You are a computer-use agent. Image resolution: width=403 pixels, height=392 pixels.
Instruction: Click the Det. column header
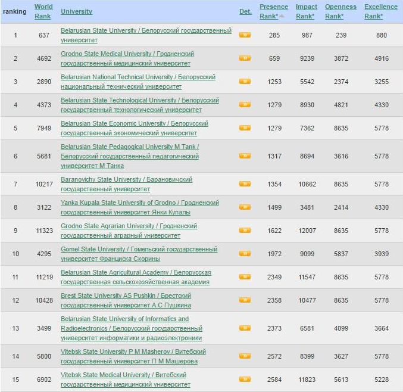click(x=245, y=11)
